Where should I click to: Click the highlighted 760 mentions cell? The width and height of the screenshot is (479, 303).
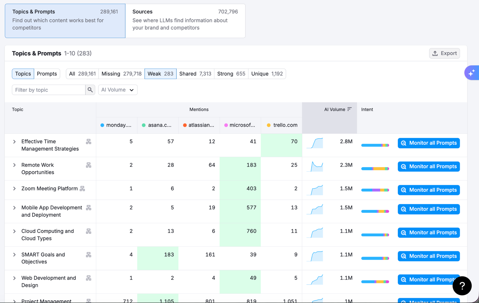[x=240, y=235]
